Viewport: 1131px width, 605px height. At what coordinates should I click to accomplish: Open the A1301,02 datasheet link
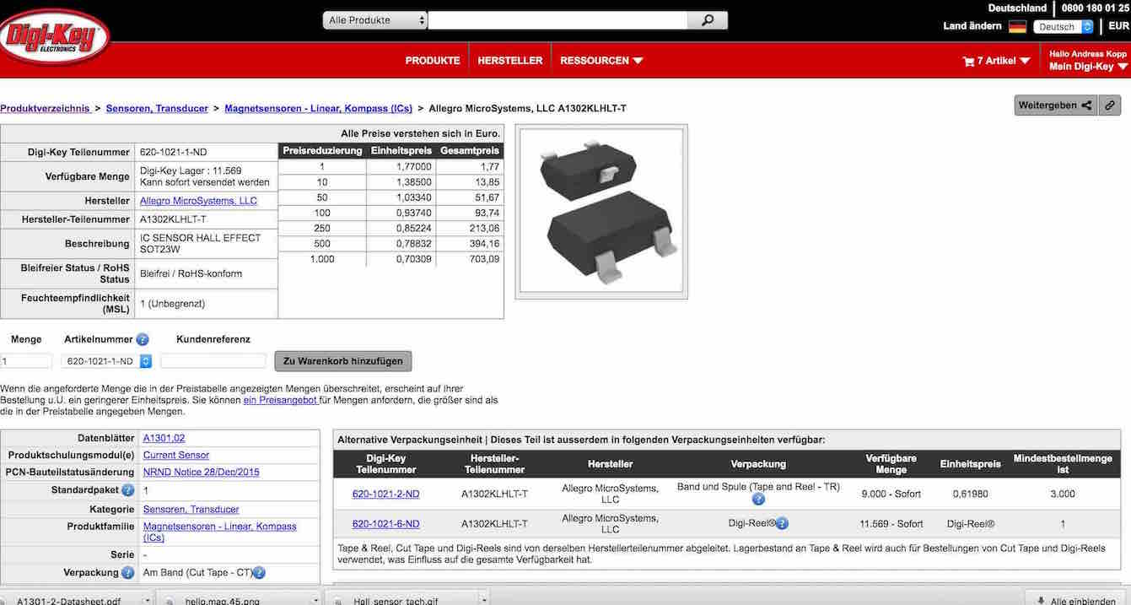[164, 438]
